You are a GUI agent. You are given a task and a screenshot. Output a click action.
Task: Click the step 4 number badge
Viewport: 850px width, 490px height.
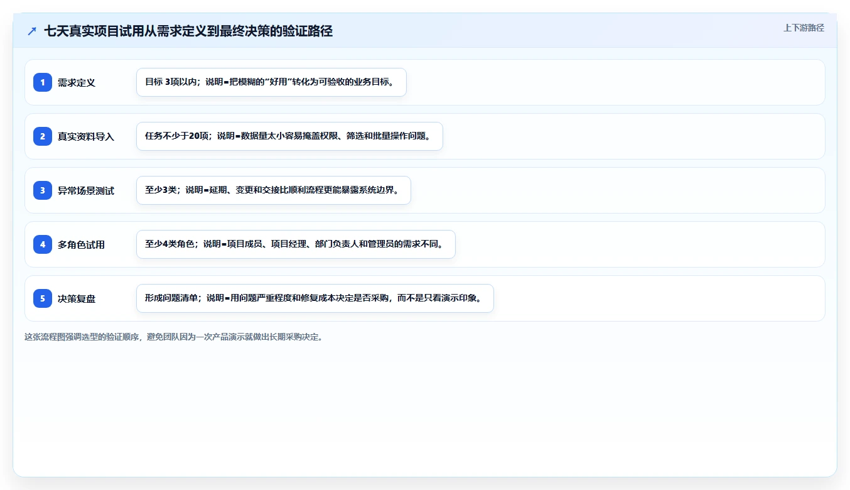(43, 244)
